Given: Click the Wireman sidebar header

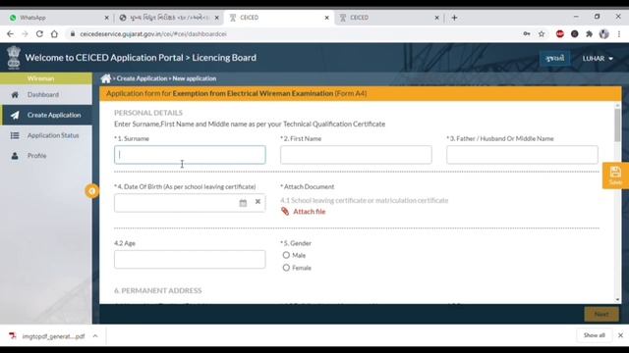Looking at the screenshot, I should (x=46, y=78).
